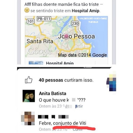This screenshot has width=133, height=133.
Task: Click the Map data ©2014 Google attribution
Action: point(82,55)
